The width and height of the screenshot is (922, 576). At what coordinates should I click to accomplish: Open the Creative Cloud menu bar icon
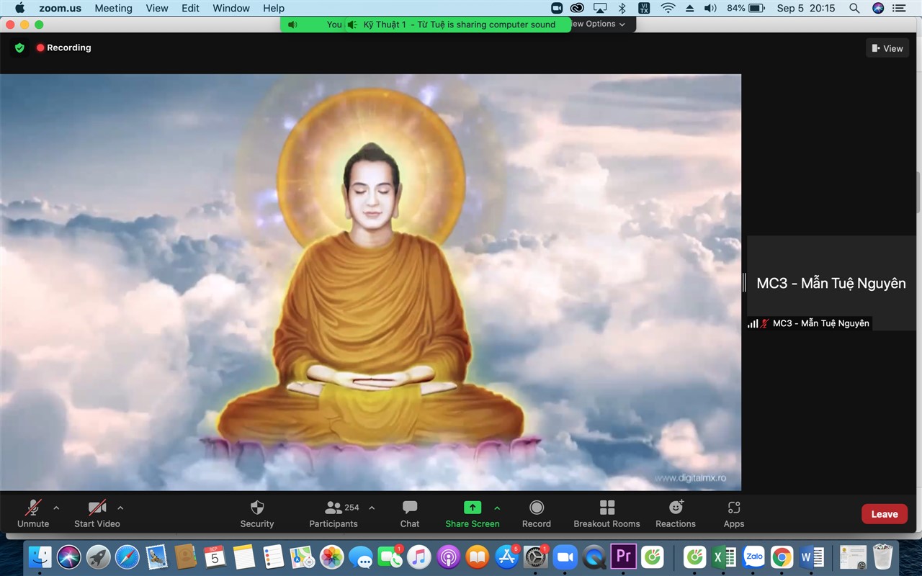click(x=577, y=8)
